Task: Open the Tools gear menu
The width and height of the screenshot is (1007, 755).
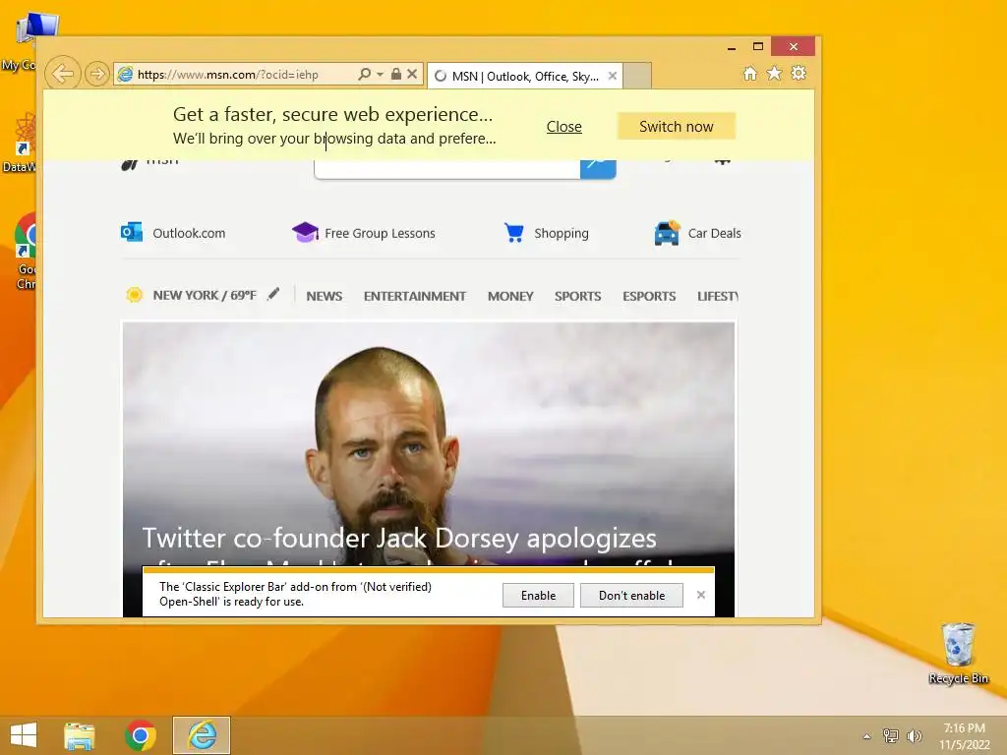Action: coord(799,73)
